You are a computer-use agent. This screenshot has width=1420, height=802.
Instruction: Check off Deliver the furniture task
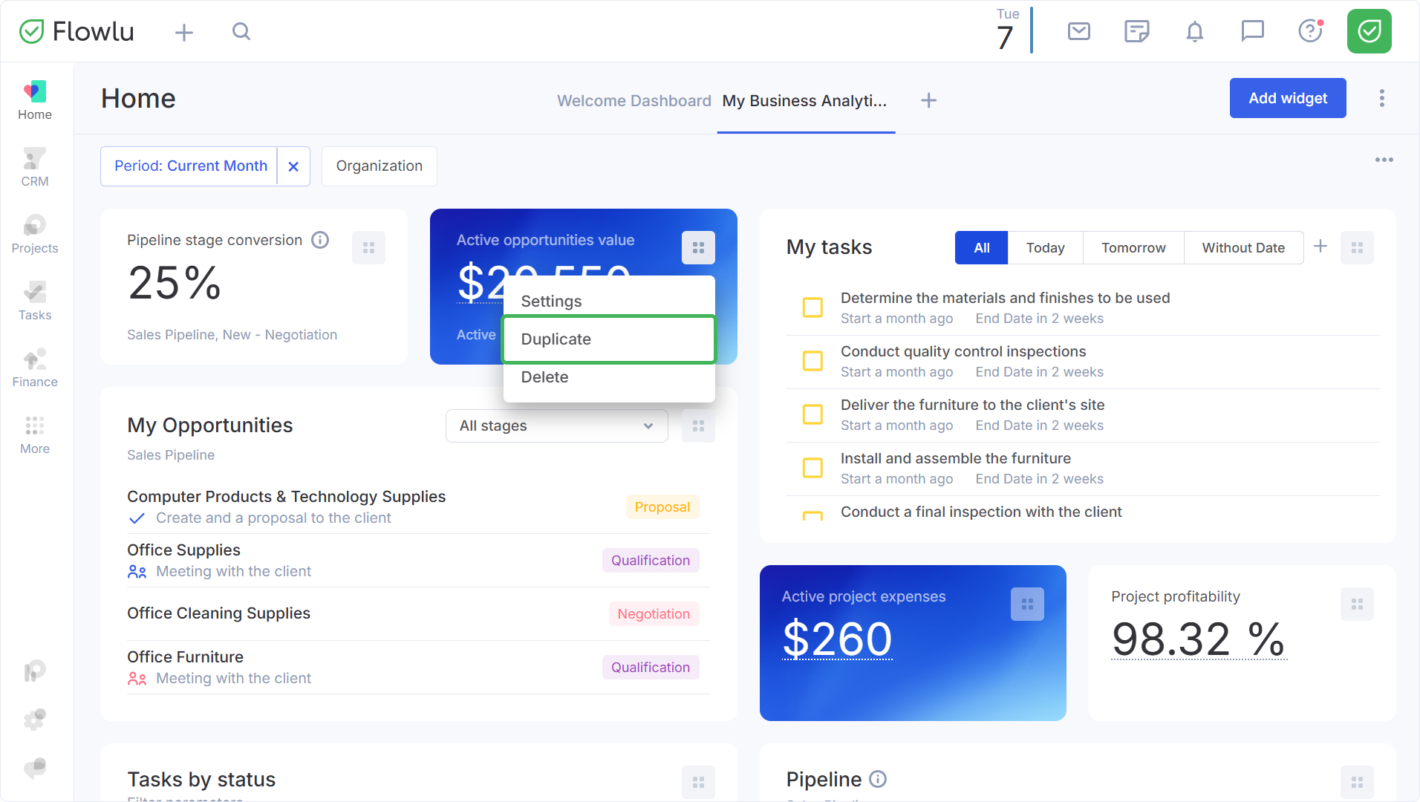point(812,414)
